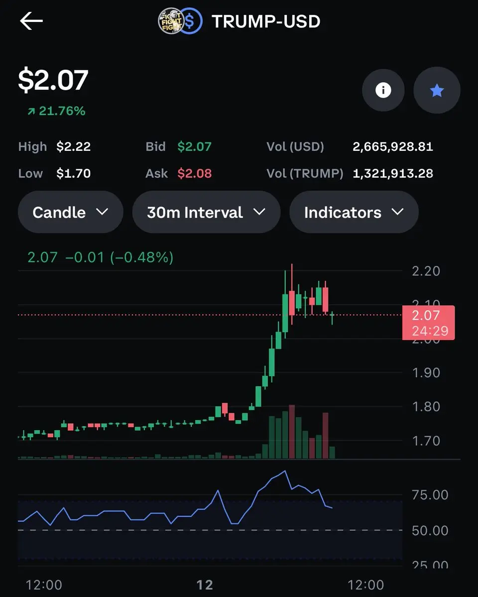Click the 50.00 RSI axis label
The height and width of the screenshot is (597, 478).
[430, 530]
